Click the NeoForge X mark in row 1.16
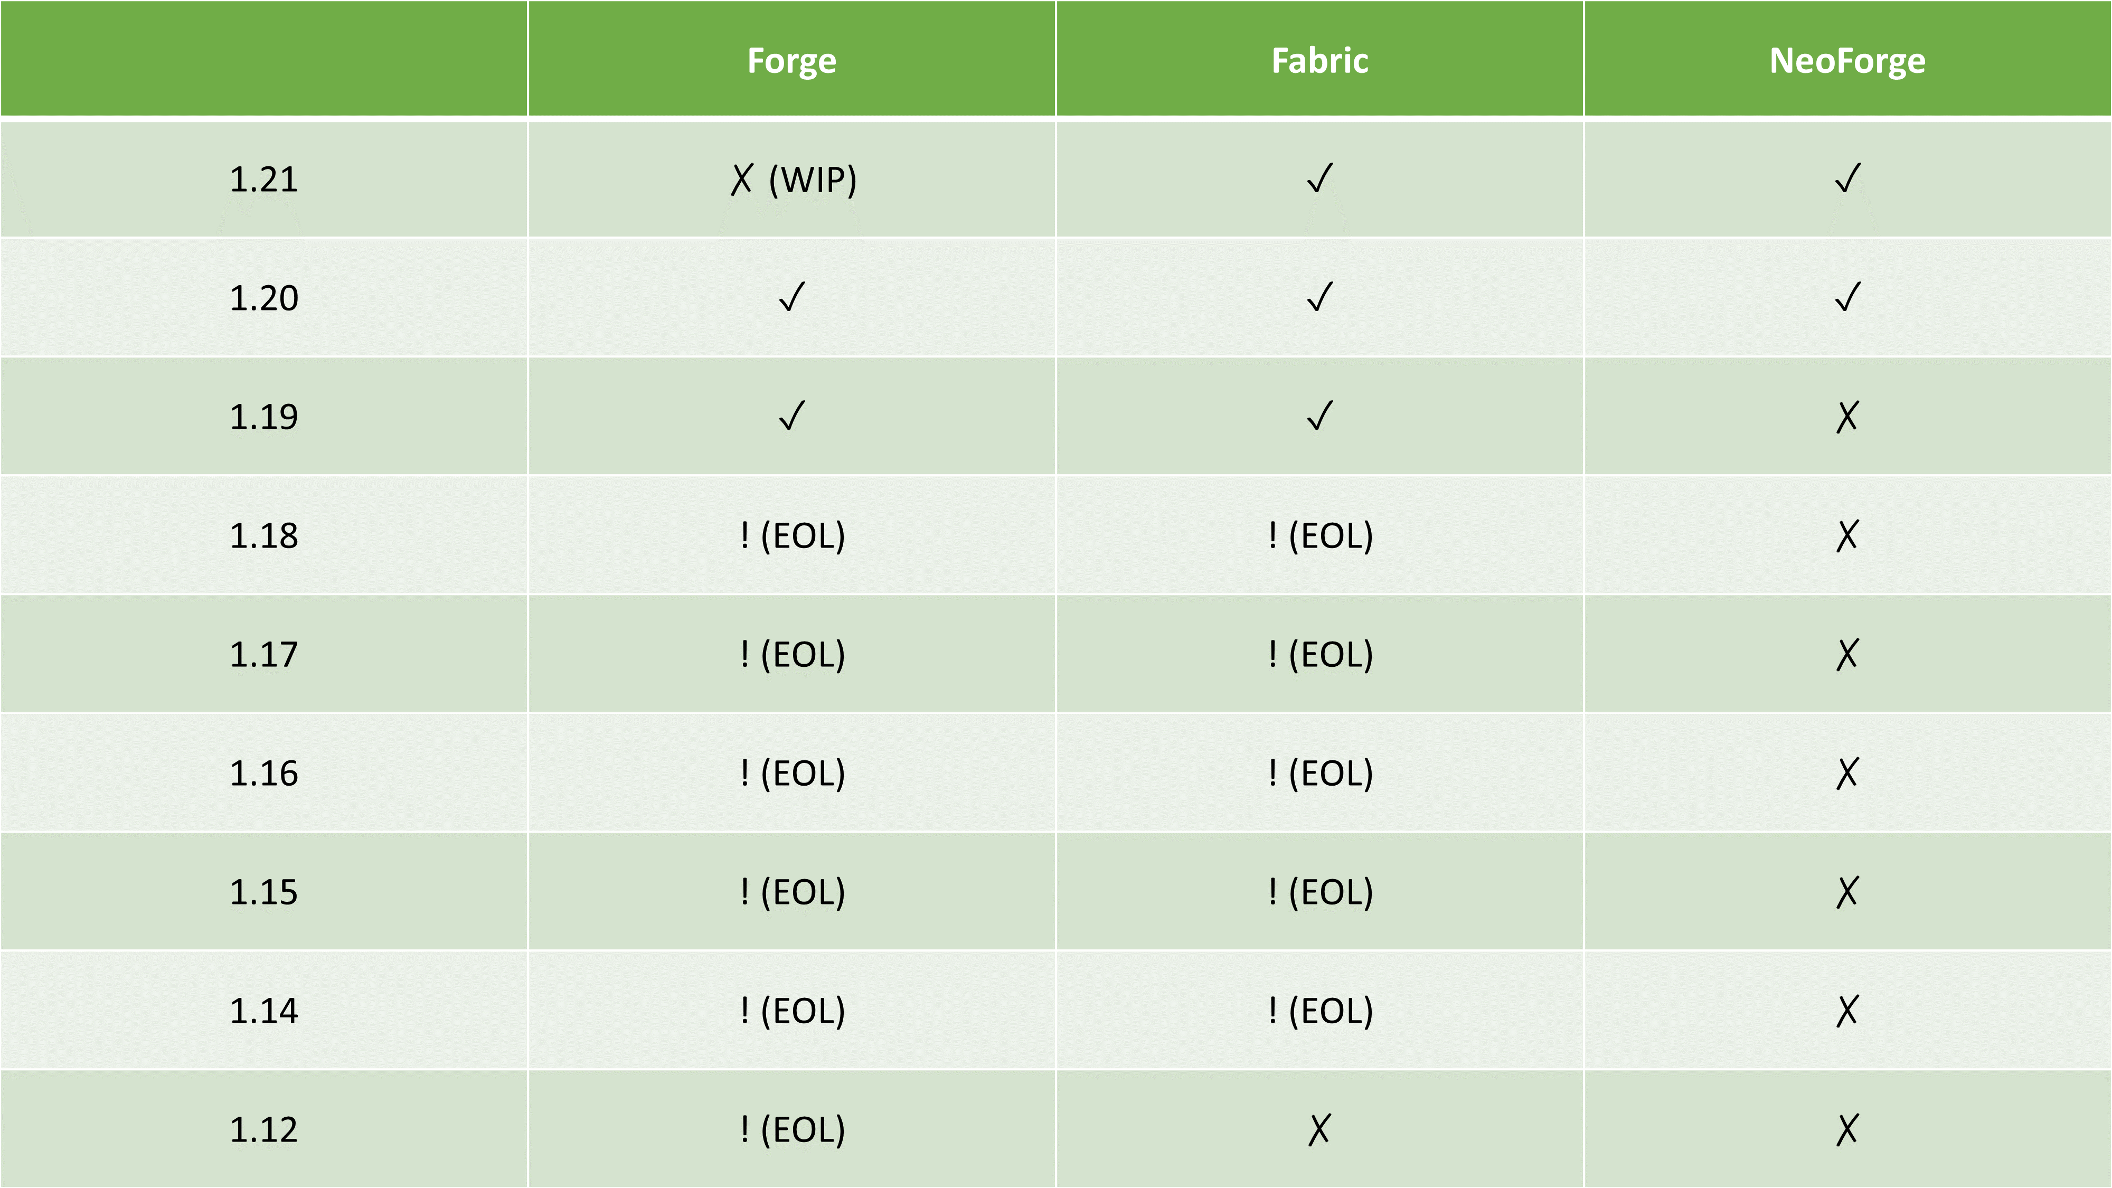Viewport: 2112px width, 1188px height. pyautogui.click(x=1847, y=773)
